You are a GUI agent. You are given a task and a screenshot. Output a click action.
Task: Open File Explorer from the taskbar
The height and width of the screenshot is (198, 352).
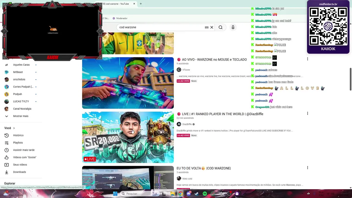[172, 194]
